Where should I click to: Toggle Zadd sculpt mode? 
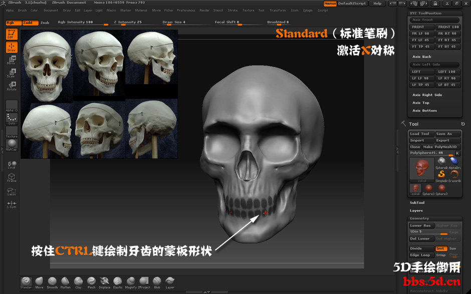[31, 23]
